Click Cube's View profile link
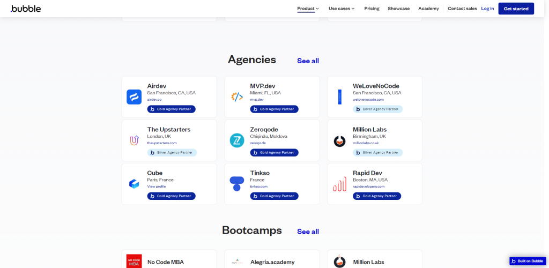The width and height of the screenshot is (549, 268). point(157,187)
